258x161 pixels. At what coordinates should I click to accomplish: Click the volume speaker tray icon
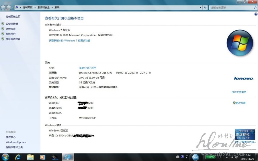[236, 157]
